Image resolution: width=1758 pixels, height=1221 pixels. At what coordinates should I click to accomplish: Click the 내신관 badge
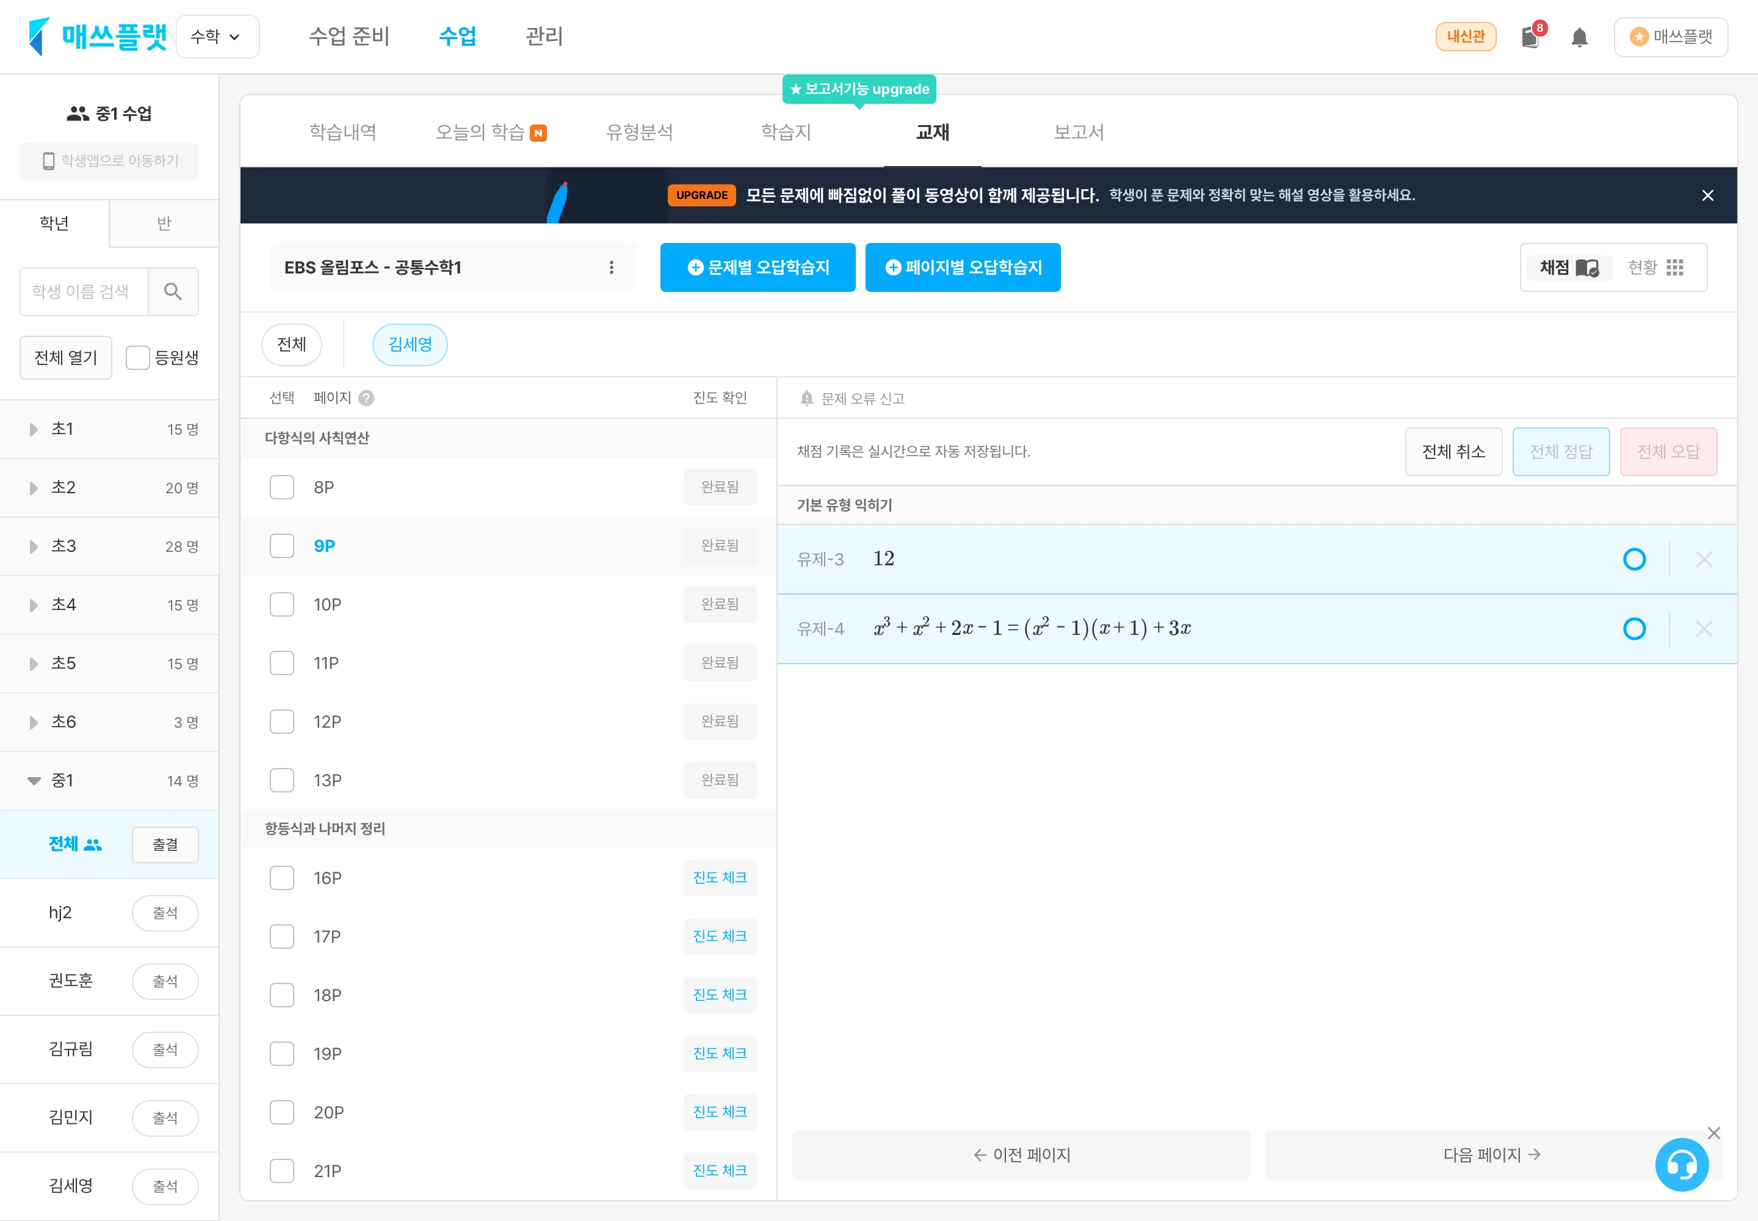click(x=1466, y=37)
